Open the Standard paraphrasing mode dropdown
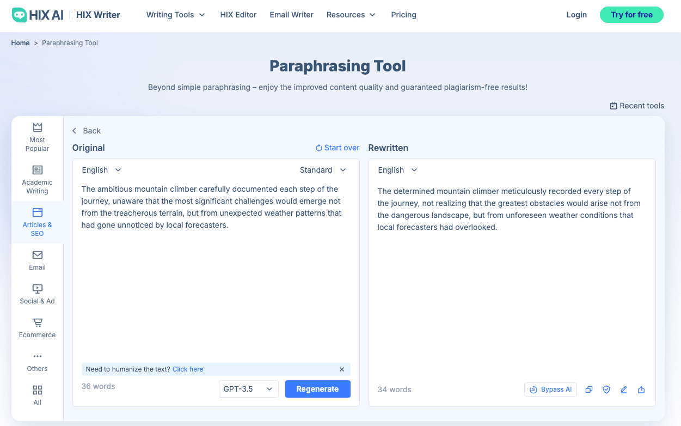The width and height of the screenshot is (681, 426). [323, 169]
